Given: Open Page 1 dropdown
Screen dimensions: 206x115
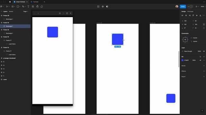Looking at the screenshot, I should (x=26, y=11).
